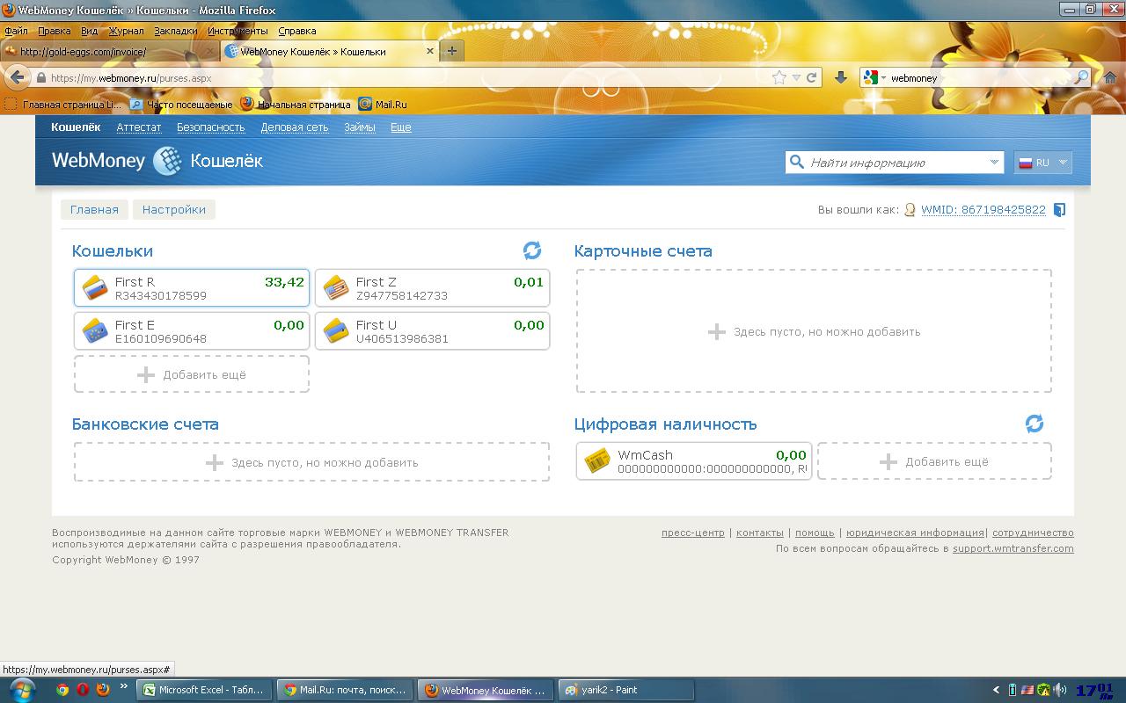Switch to Microsoft Excel in the taskbar
This screenshot has width=1126, height=703.
204,690
